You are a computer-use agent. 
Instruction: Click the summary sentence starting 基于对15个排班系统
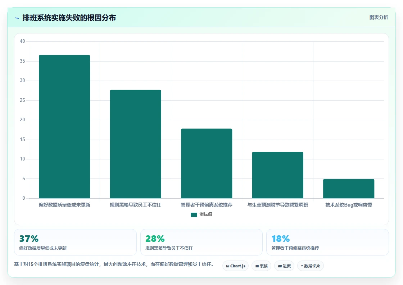[114, 264]
